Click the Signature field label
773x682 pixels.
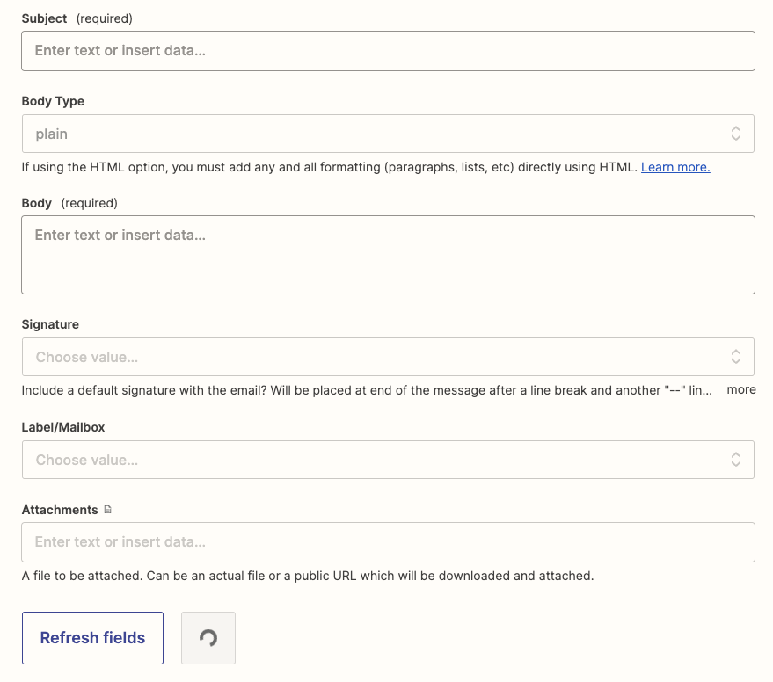[50, 324]
